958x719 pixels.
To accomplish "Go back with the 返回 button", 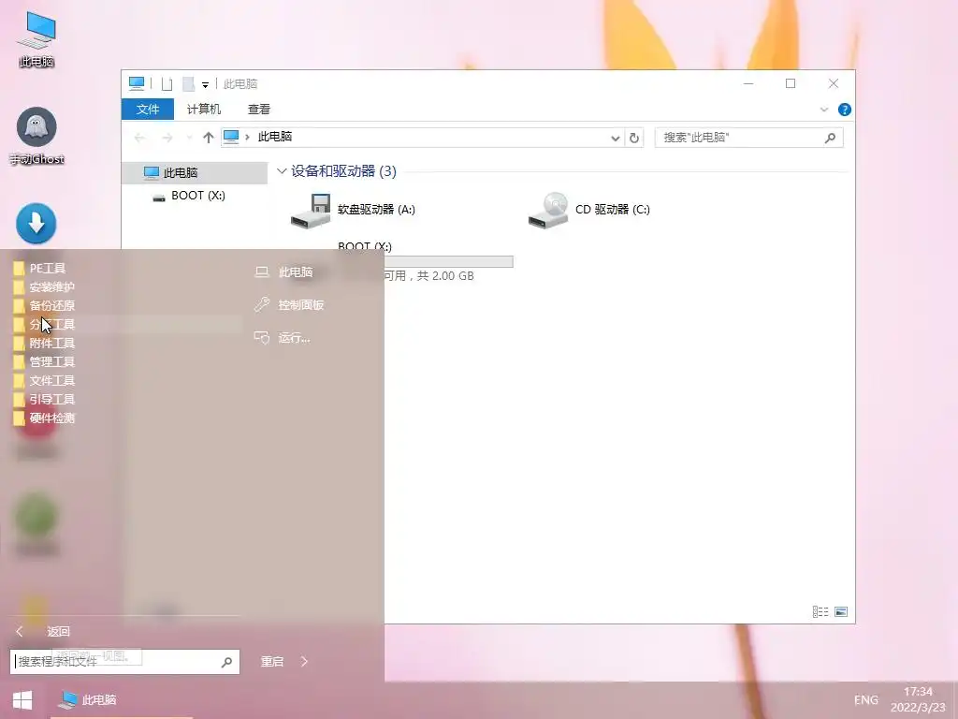I will click(43, 632).
